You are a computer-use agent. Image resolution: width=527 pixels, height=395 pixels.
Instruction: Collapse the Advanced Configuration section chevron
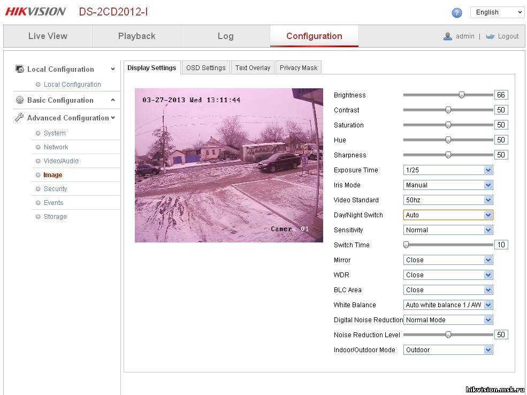coord(113,117)
